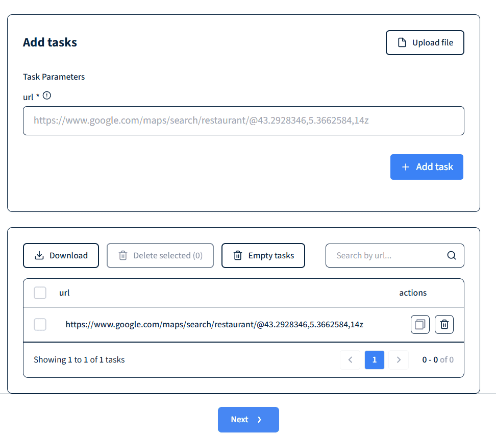Click the magnifying glass search icon

[451, 255]
